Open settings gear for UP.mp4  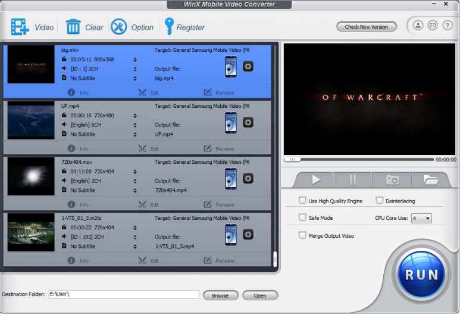[x=248, y=123]
